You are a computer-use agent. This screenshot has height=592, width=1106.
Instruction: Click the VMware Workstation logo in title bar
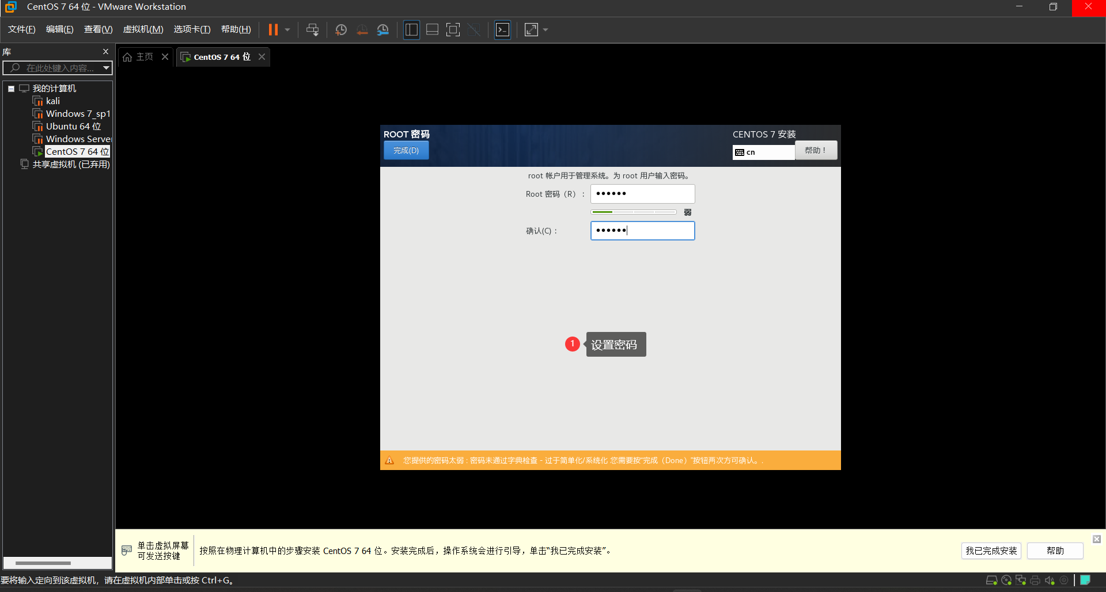[x=11, y=7]
